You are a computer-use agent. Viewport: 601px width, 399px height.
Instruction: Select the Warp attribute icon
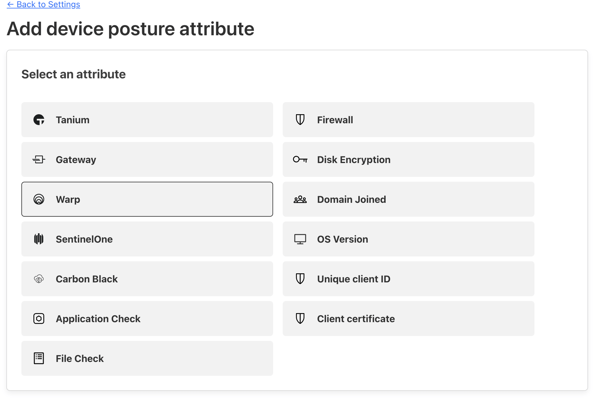39,199
